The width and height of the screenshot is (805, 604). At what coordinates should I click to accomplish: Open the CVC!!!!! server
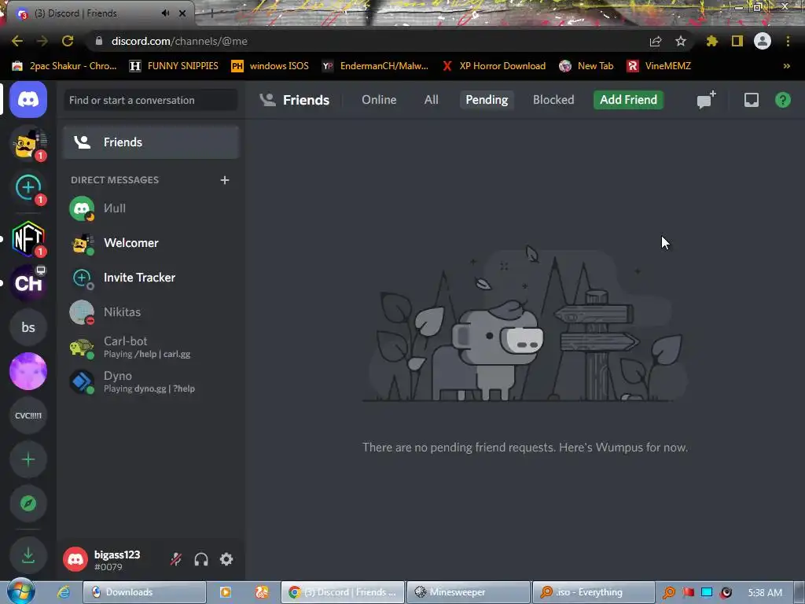coord(28,415)
